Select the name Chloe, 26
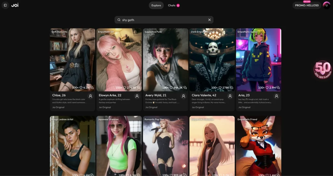This screenshot has width=333, height=176. 59,95
